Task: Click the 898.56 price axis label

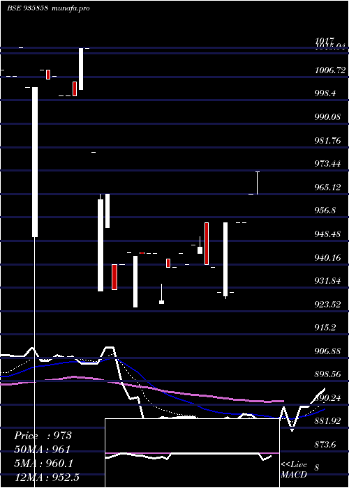Action: (x=328, y=374)
